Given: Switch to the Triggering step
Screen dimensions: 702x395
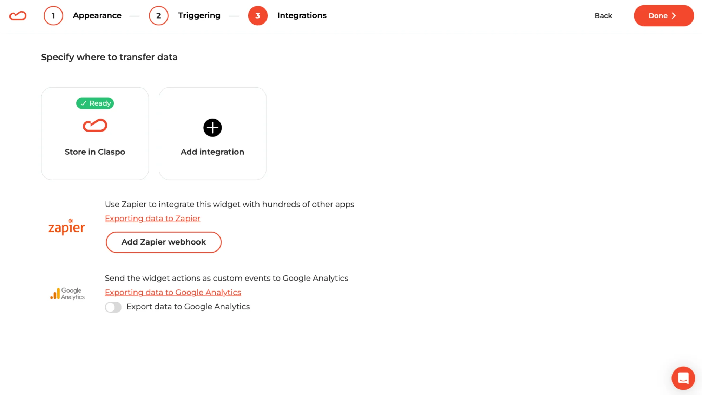Looking at the screenshot, I should 199,15.
